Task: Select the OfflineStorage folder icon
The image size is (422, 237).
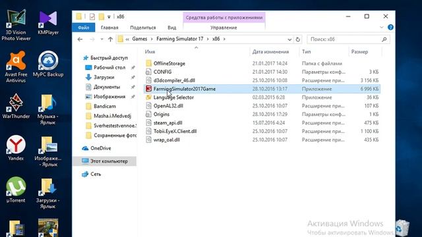Action: point(148,63)
